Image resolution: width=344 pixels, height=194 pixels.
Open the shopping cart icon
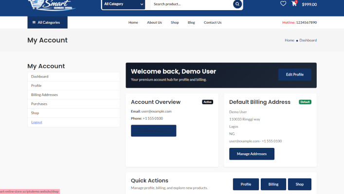[x=294, y=3]
